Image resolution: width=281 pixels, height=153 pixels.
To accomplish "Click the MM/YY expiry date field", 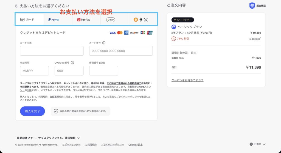I will [34, 71].
